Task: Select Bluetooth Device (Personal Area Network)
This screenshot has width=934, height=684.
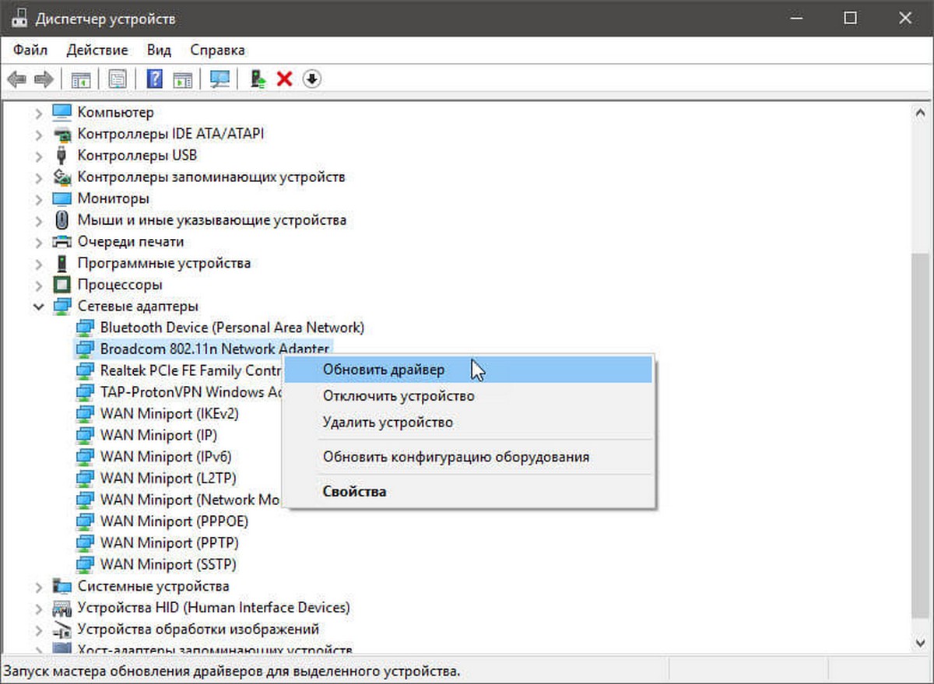Action: (x=231, y=328)
